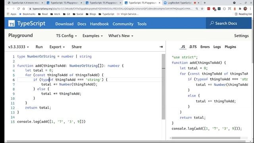Open the Docs page
The image size is (254, 143).
click(x=82, y=24)
